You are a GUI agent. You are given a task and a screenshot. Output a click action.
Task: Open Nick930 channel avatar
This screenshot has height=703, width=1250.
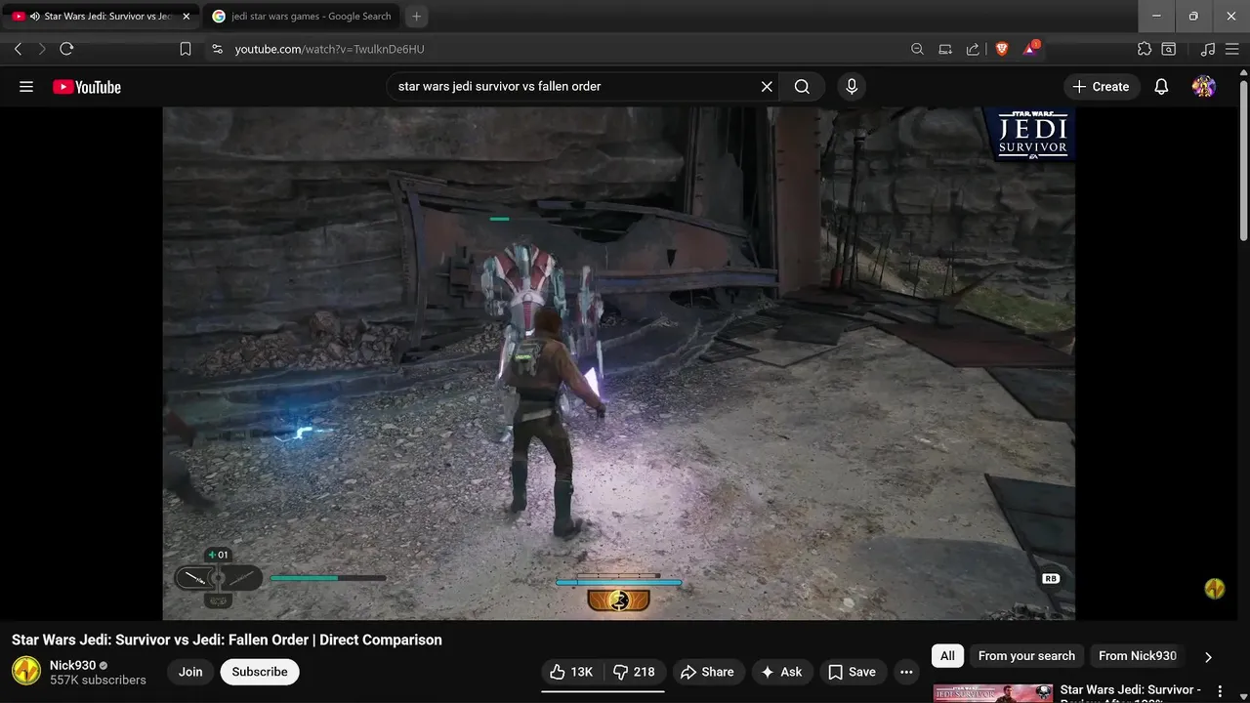26,672
